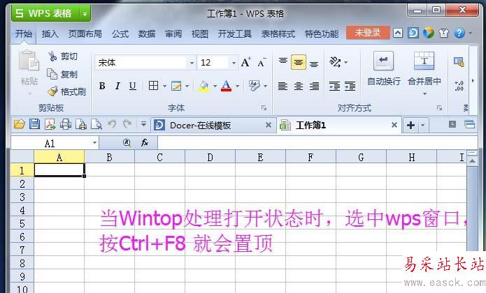The width and height of the screenshot is (486, 293).
Task: Click the collapse ribbon arrow icon
Action: pyautogui.click(x=398, y=33)
